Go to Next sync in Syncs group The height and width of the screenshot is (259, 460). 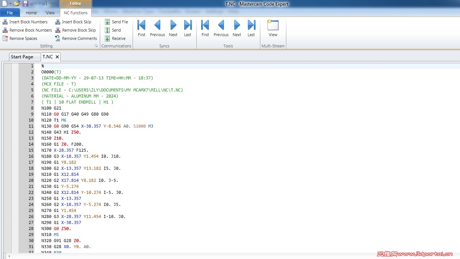[x=173, y=28]
